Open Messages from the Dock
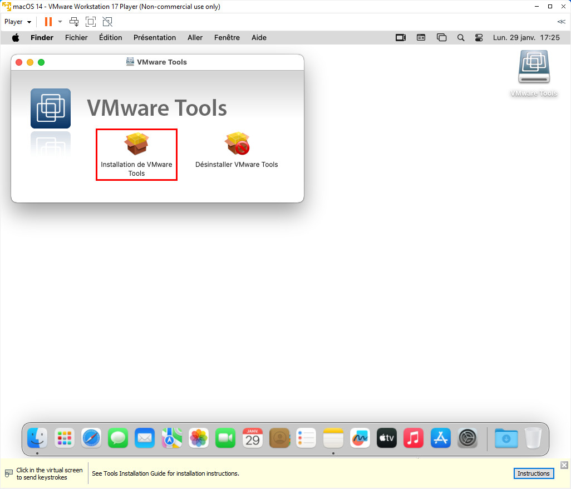The width and height of the screenshot is (571, 489). 118,438
